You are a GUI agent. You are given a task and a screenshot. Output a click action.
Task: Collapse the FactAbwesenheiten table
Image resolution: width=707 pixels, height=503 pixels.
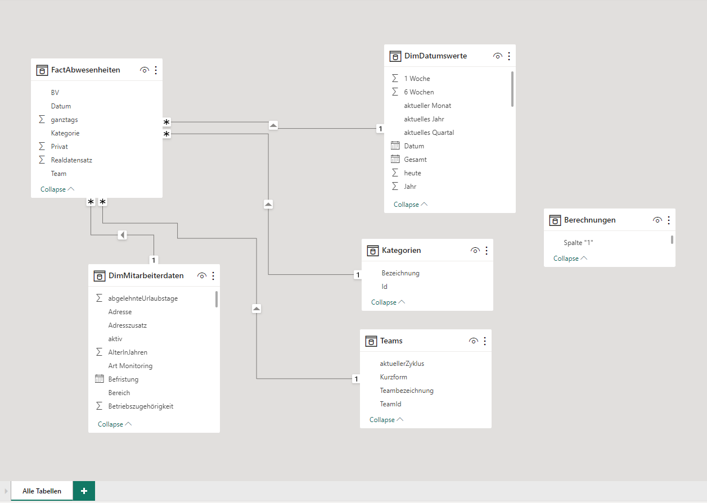(x=57, y=189)
